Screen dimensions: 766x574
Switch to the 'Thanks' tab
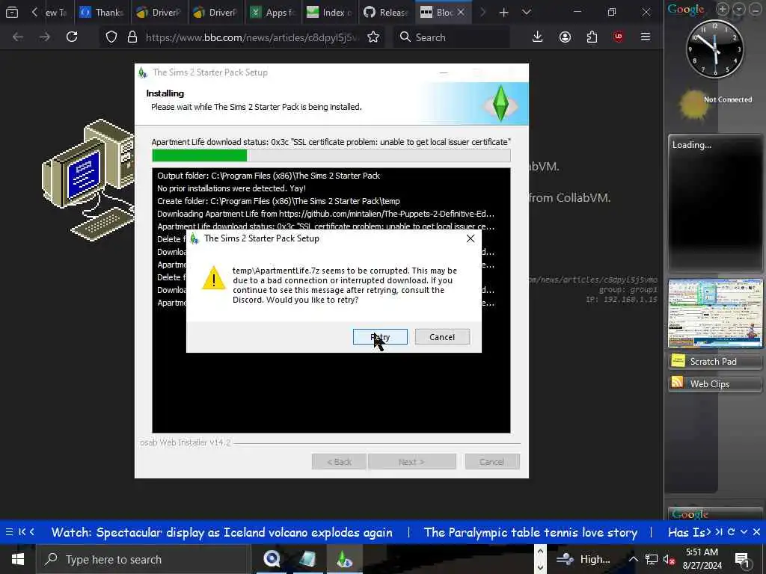point(102,12)
